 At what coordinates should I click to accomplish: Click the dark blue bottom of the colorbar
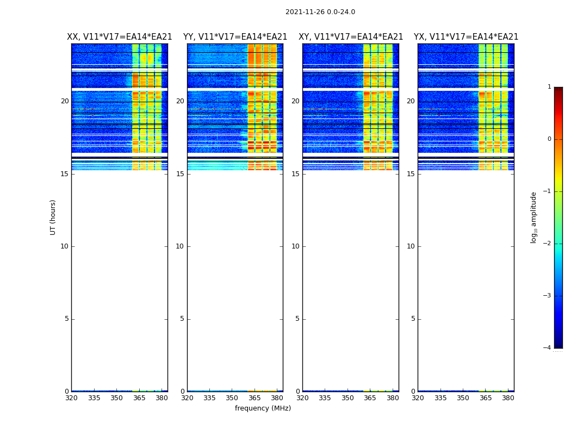click(x=558, y=343)
